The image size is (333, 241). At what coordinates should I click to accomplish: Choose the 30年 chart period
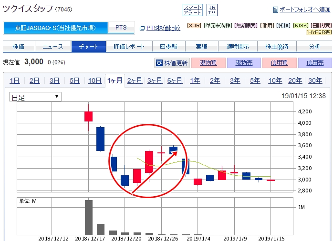tap(315, 80)
